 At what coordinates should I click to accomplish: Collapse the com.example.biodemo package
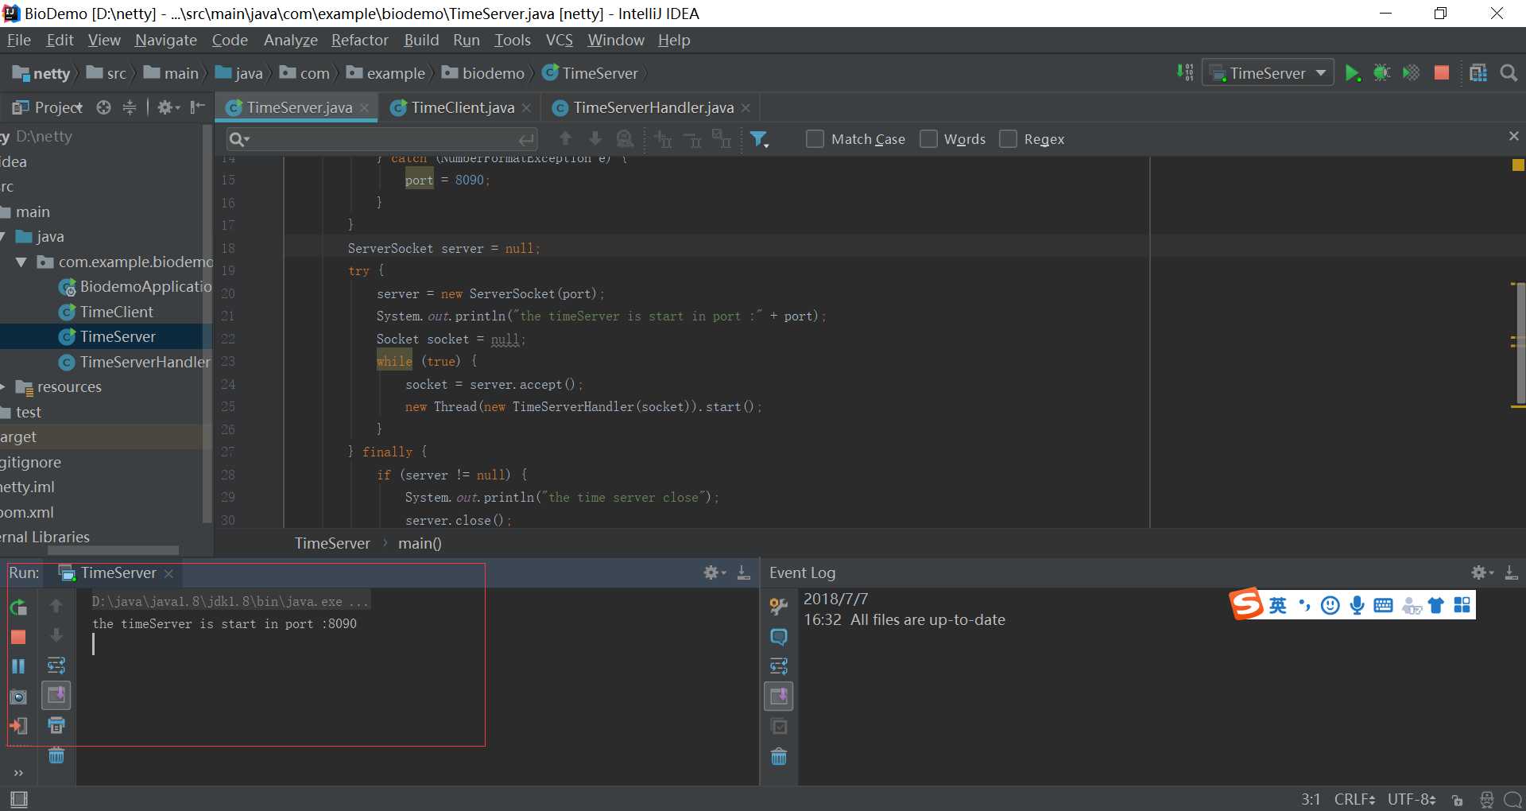tap(21, 262)
